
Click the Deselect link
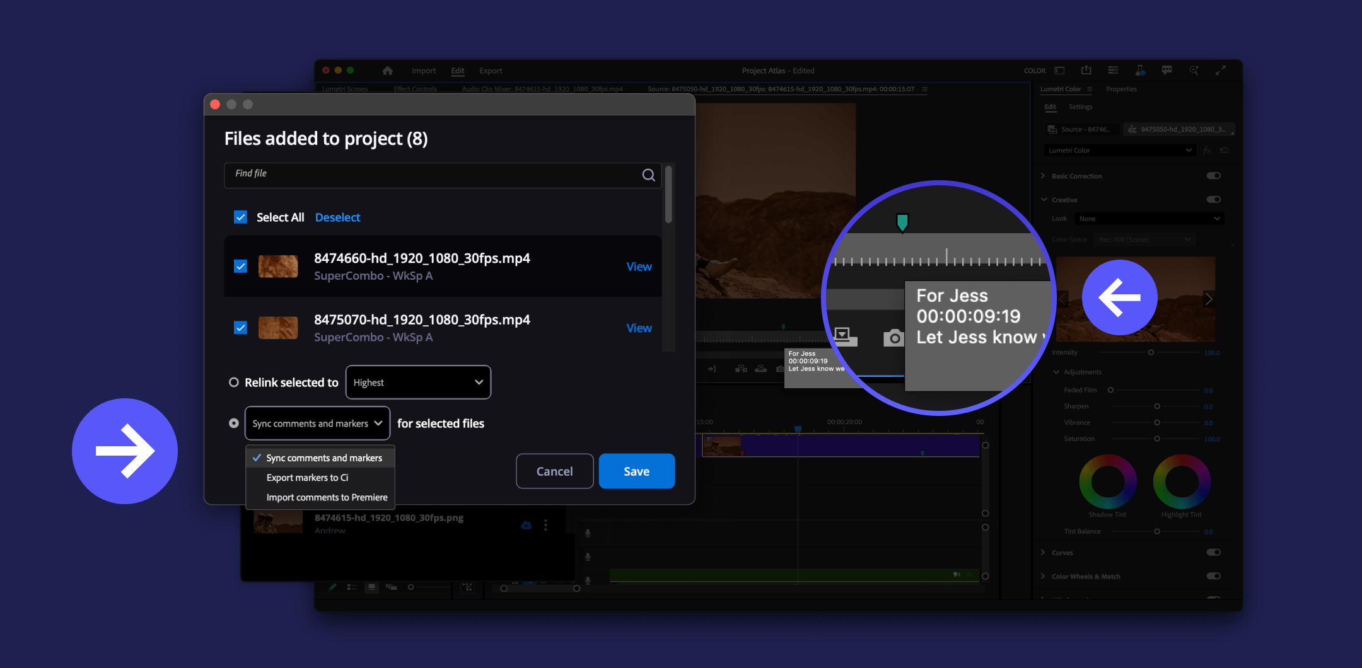[337, 217]
